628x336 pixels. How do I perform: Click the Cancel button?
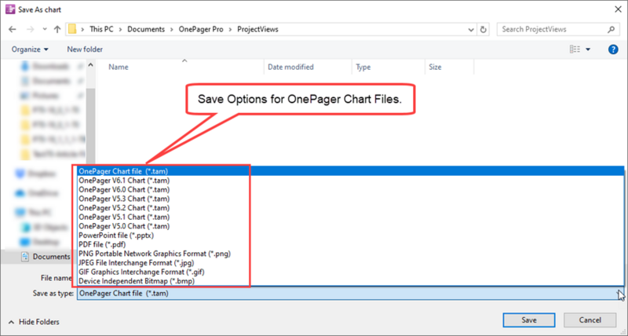click(590, 320)
